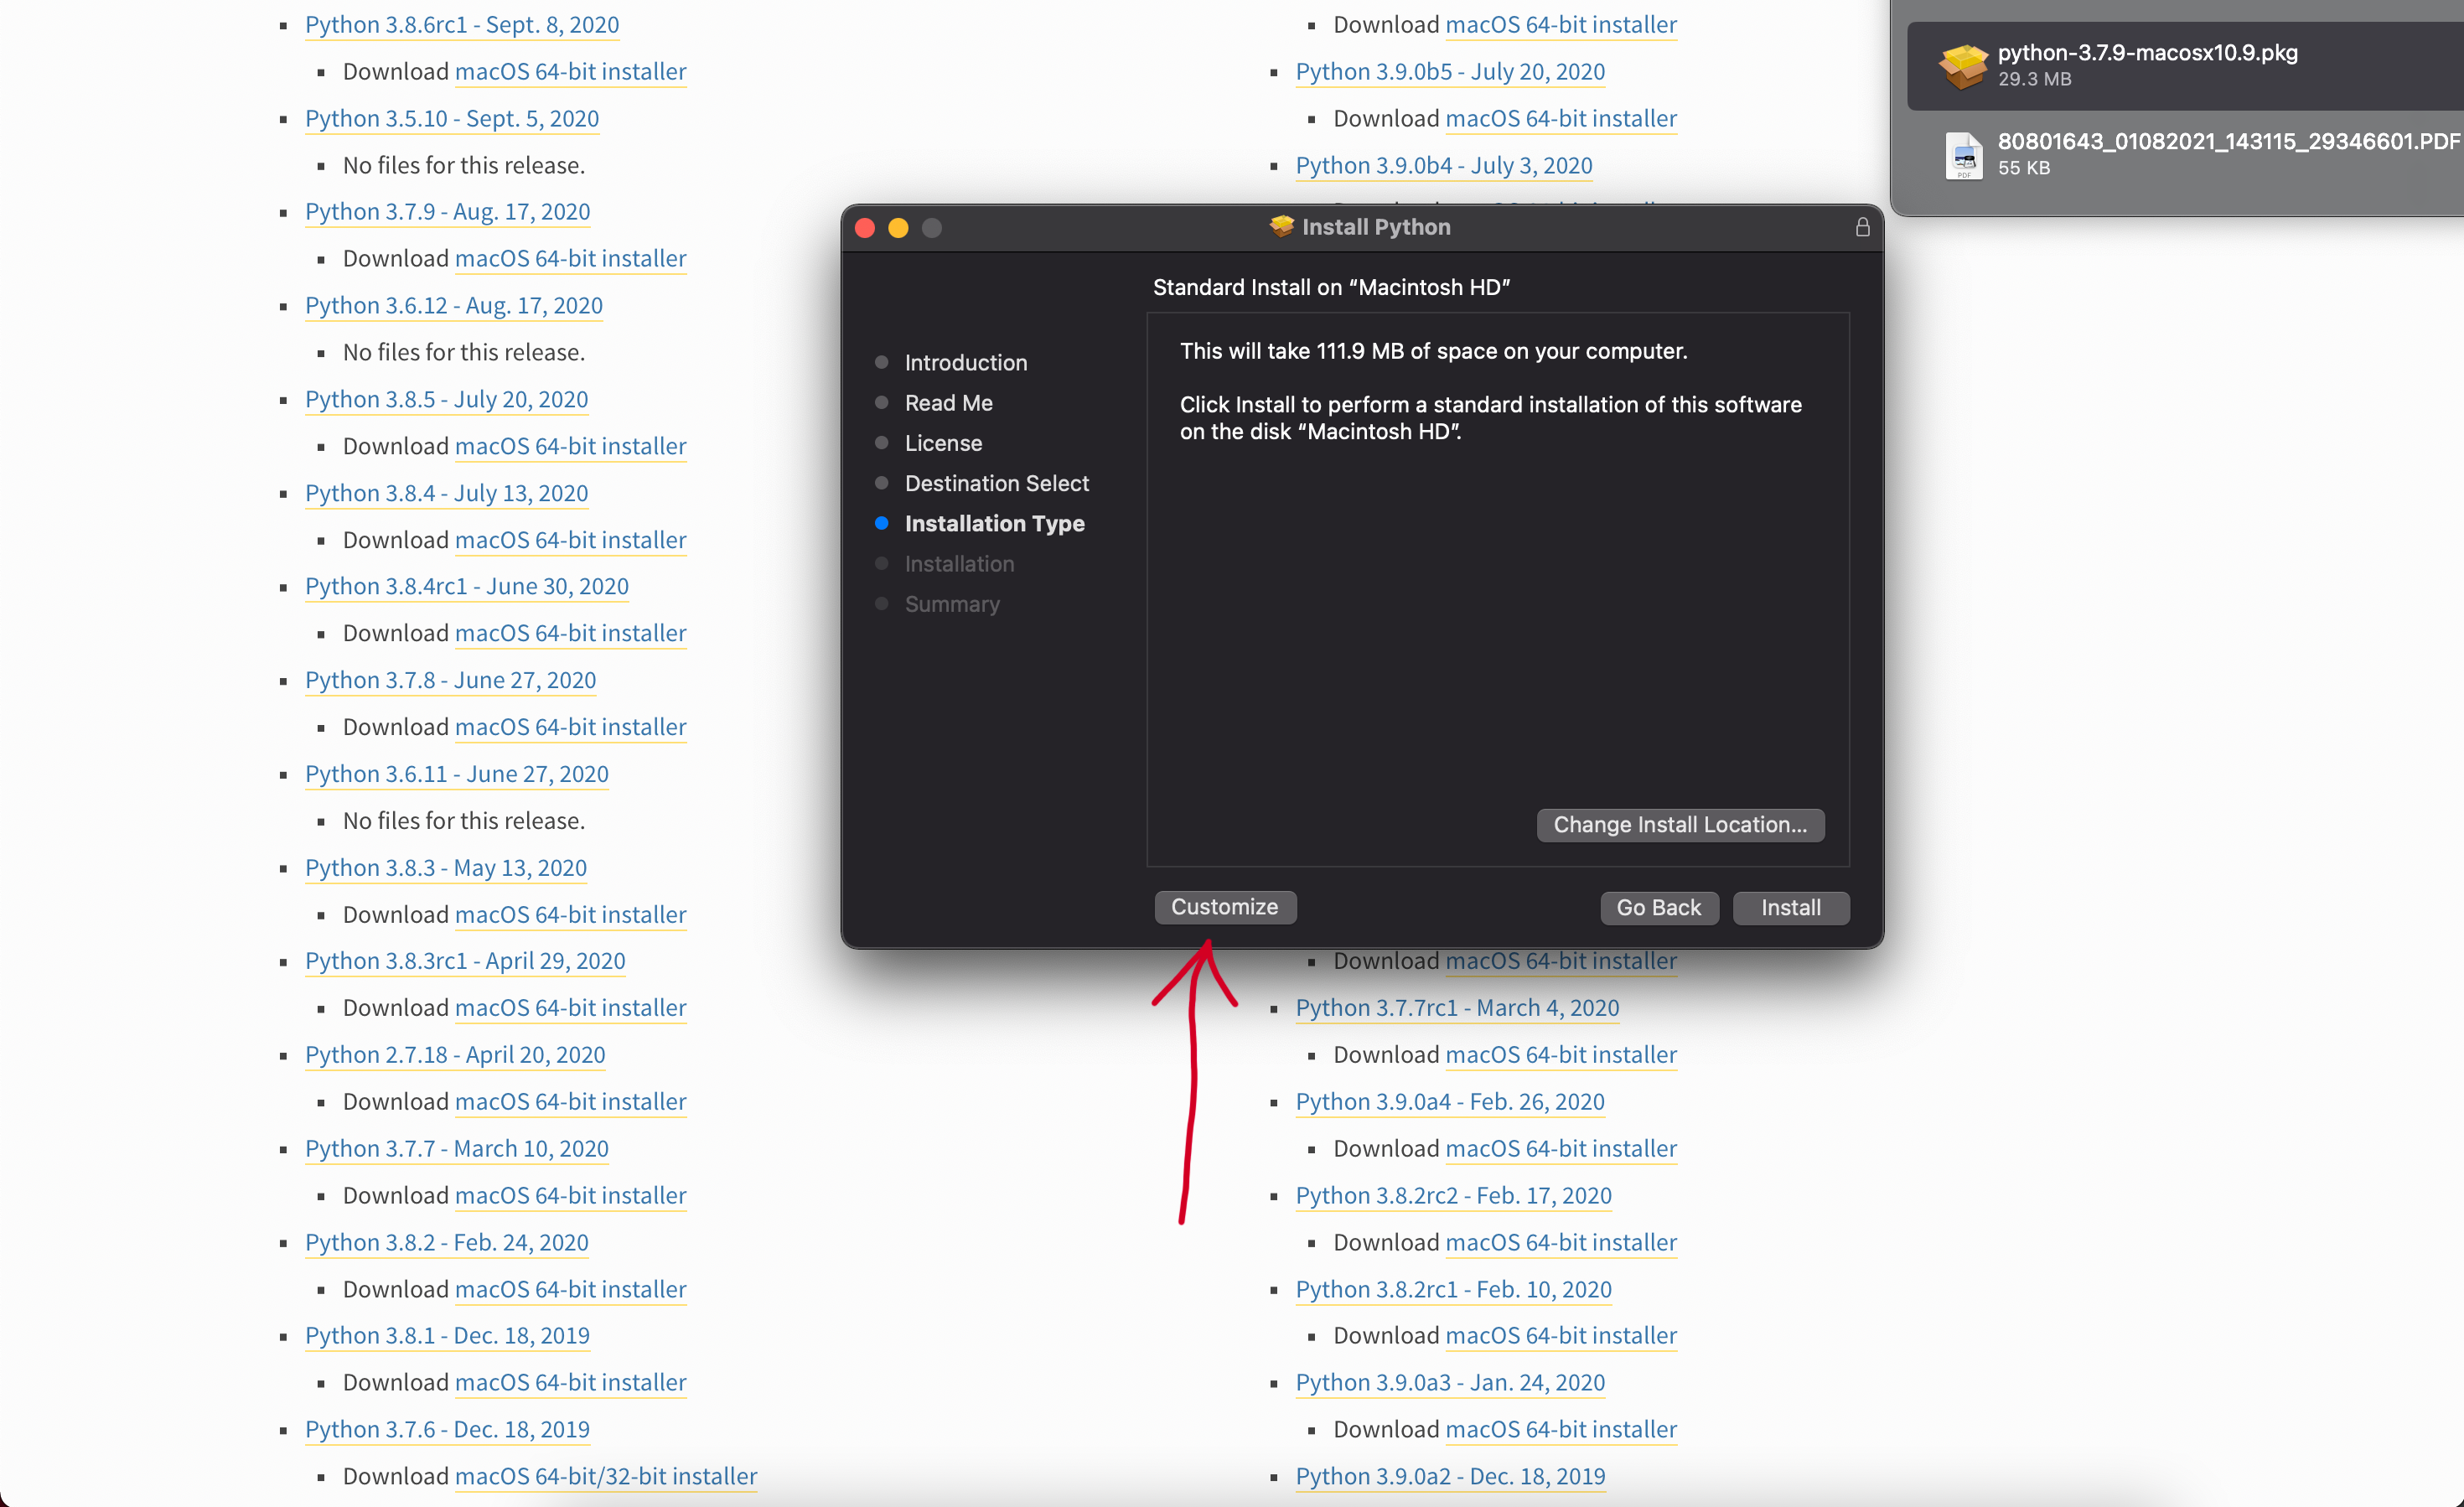The image size is (2464, 1507).
Task: Open the Go Back installer navigation
Action: (x=1656, y=907)
